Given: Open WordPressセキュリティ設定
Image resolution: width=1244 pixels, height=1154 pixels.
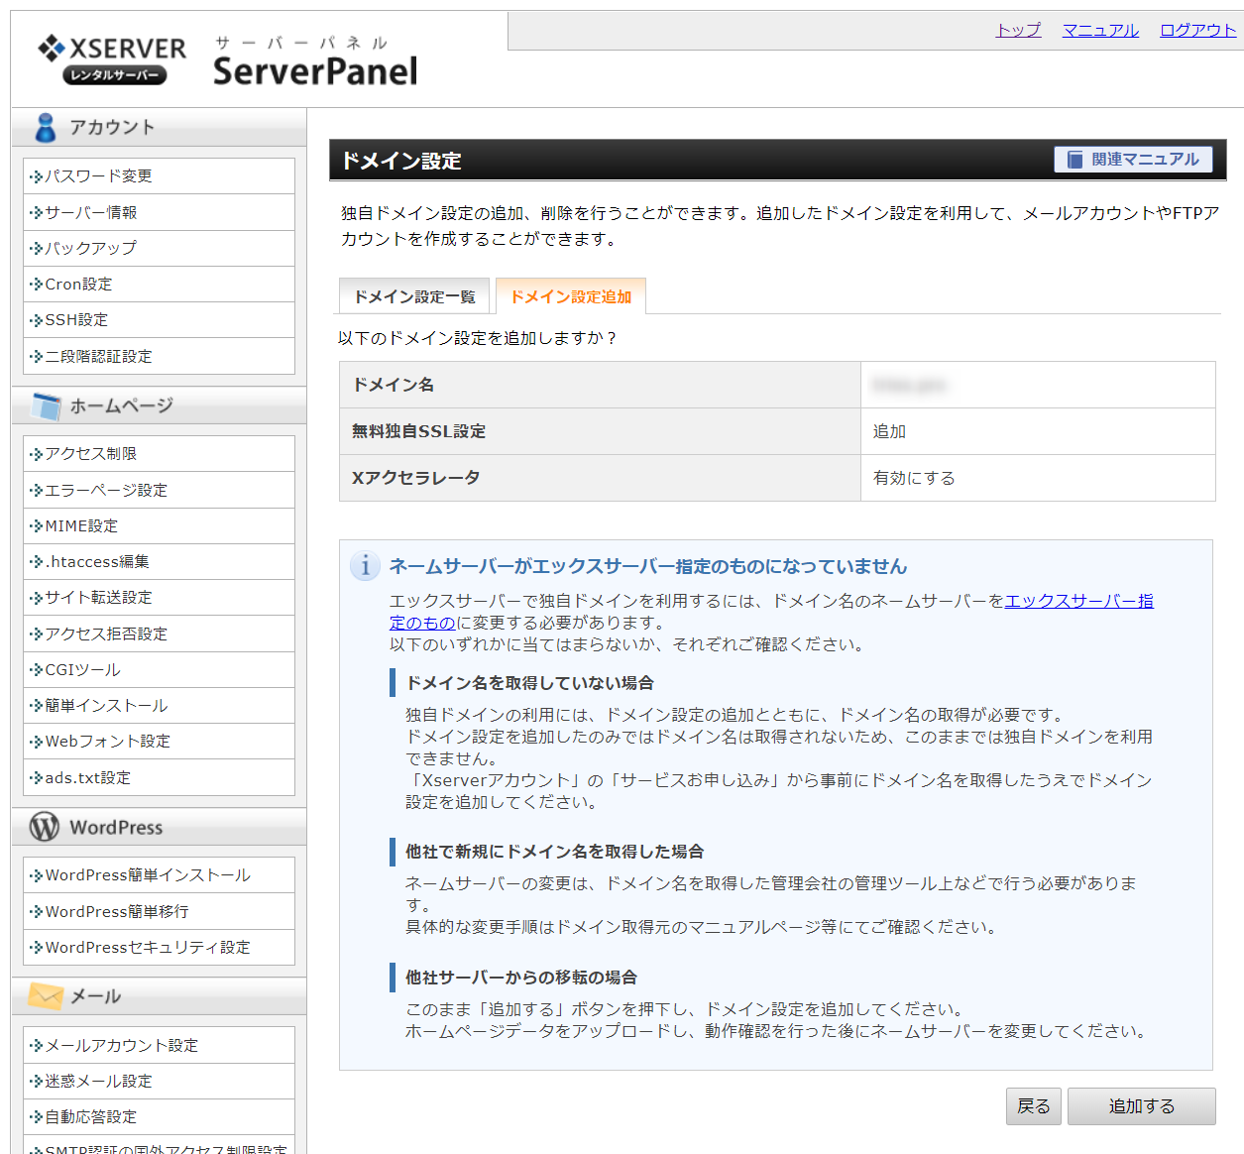Looking at the screenshot, I should coord(159,947).
